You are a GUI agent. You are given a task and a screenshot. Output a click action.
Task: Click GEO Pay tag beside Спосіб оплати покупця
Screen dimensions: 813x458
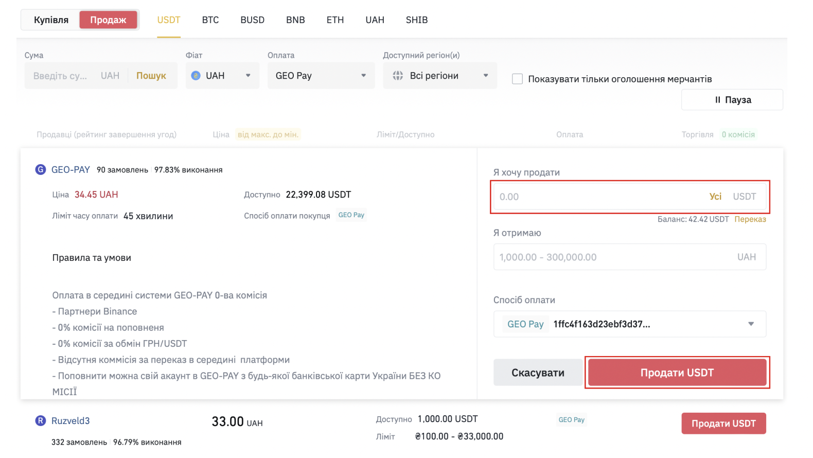pos(351,215)
